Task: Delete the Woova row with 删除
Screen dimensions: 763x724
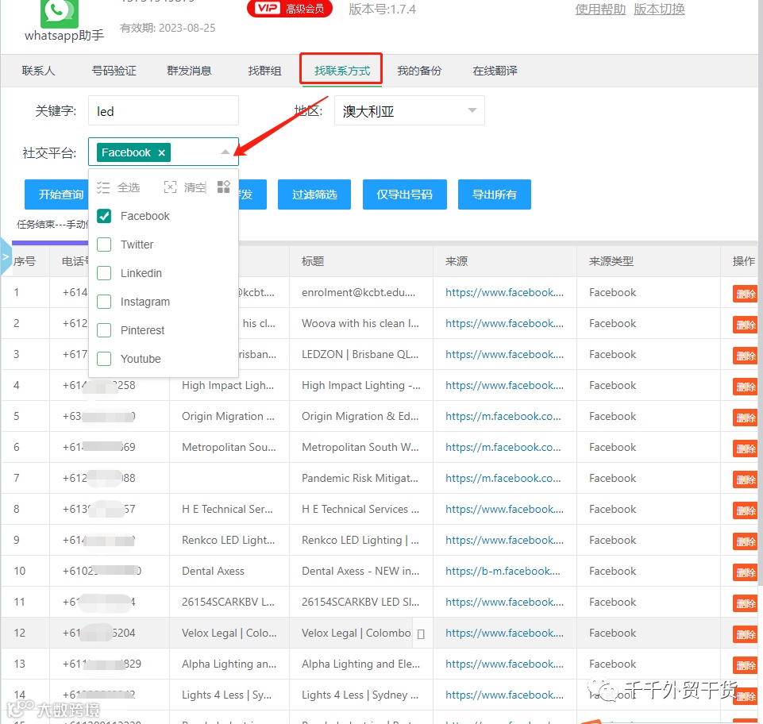Action: click(746, 325)
